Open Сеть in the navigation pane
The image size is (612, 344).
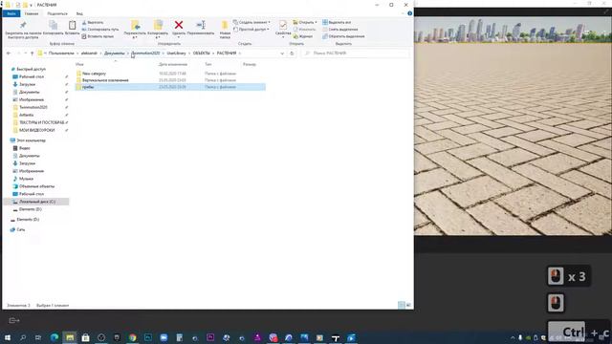click(21, 229)
